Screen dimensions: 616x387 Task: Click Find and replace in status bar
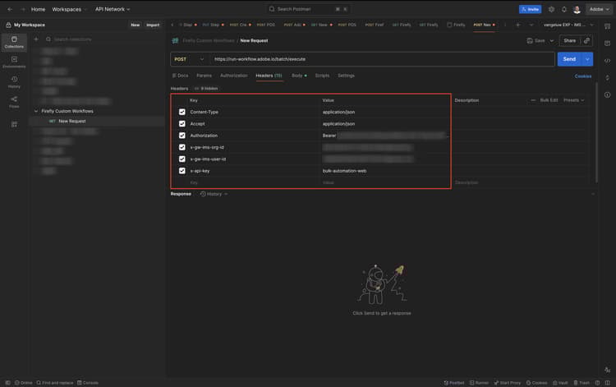pyautogui.click(x=54, y=383)
